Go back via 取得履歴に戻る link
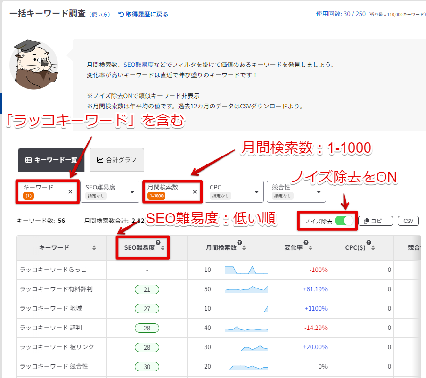Viewport: 426px width, 378px height. coord(143,14)
